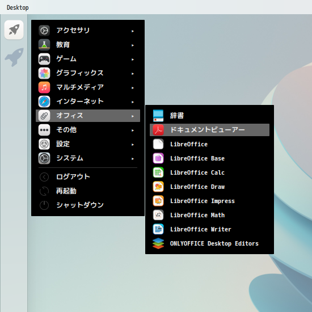The image size is (312, 312).
Task: Open the マルチメディア music category
Action: (x=88, y=87)
